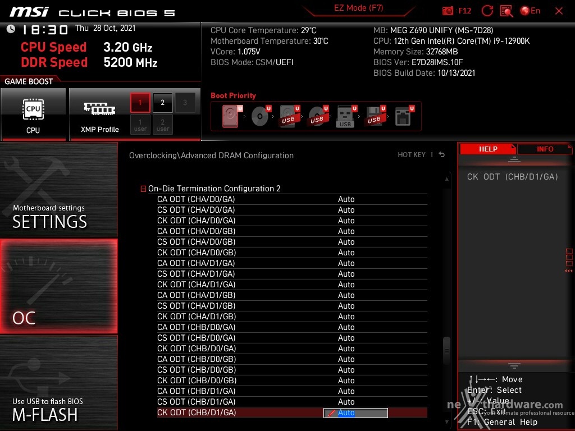Select XMP profile 2

pos(162,103)
